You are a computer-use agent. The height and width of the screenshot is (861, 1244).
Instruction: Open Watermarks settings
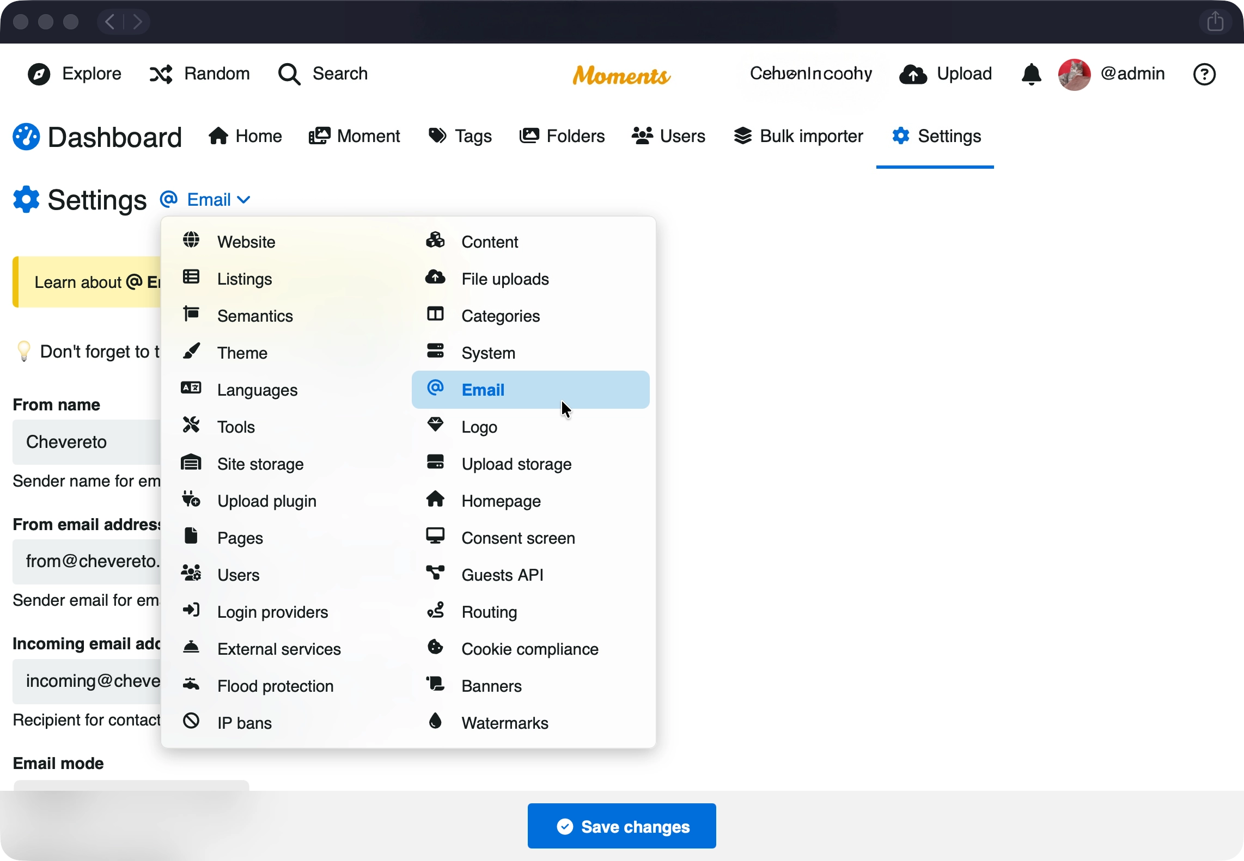[x=505, y=723]
